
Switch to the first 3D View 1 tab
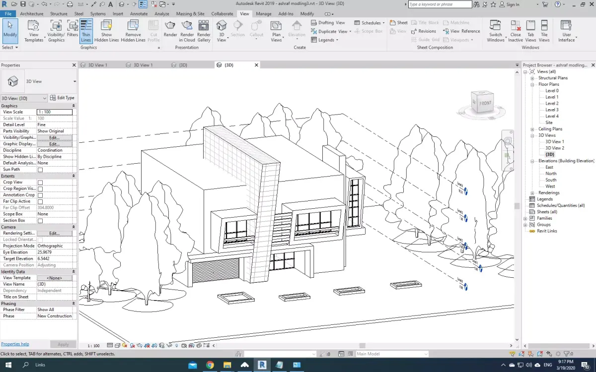pos(97,65)
